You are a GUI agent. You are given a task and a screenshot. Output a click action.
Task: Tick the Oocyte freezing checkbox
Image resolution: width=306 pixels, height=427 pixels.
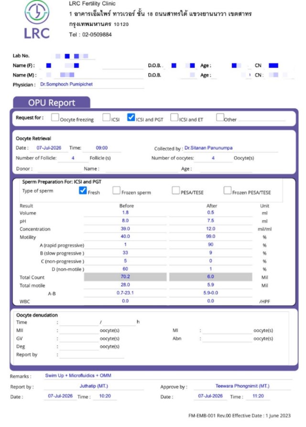55,117
